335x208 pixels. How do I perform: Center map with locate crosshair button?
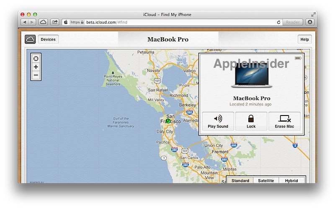click(36, 59)
